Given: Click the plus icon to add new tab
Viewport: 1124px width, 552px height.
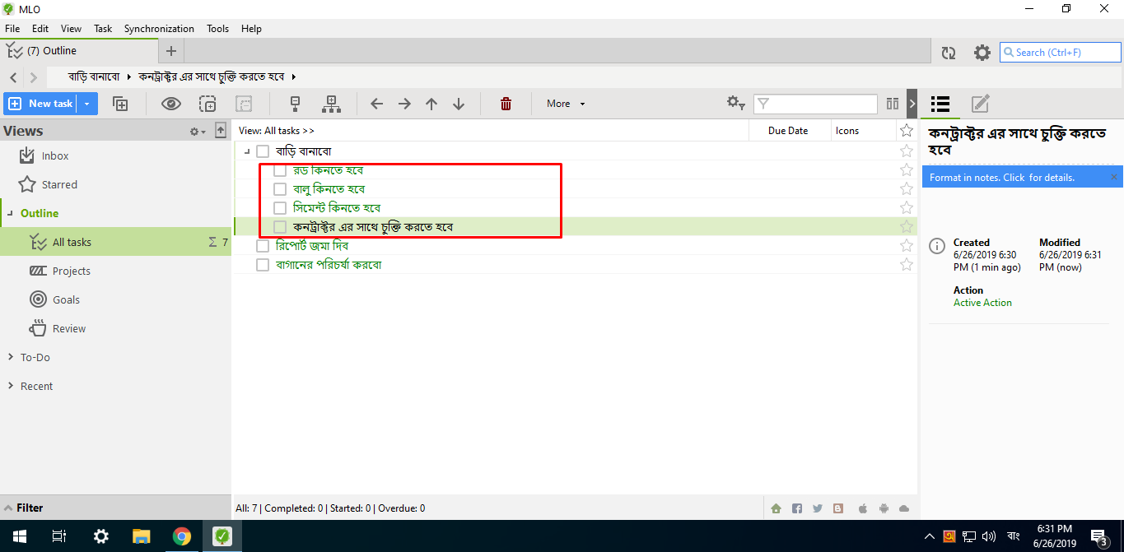Looking at the screenshot, I should pyautogui.click(x=171, y=51).
